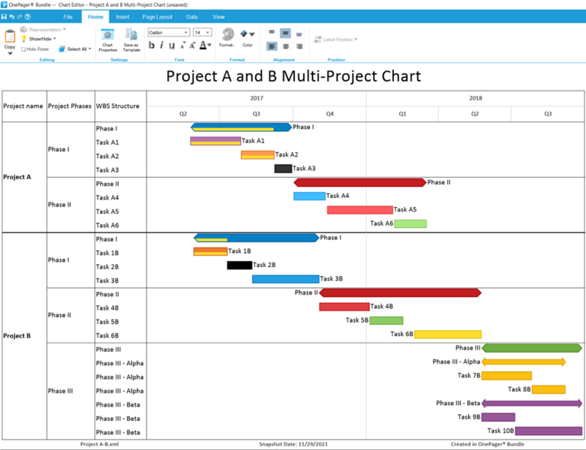The width and height of the screenshot is (586, 450).
Task: Toggle underline text formatting
Action: coord(172,46)
